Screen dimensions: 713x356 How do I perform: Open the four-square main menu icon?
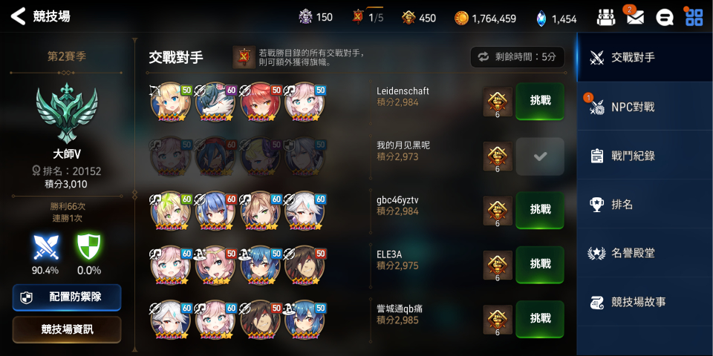tap(694, 17)
